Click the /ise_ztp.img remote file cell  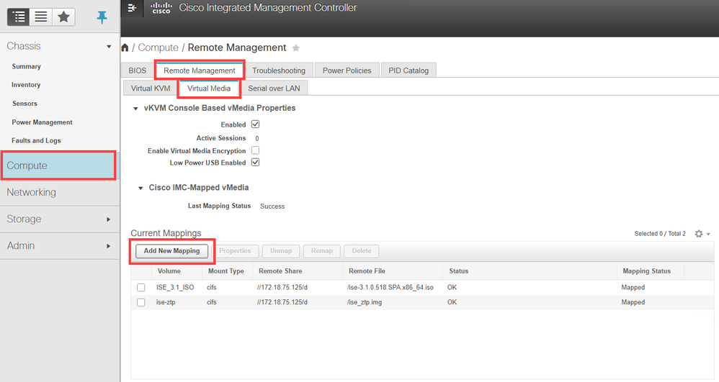[365, 302]
